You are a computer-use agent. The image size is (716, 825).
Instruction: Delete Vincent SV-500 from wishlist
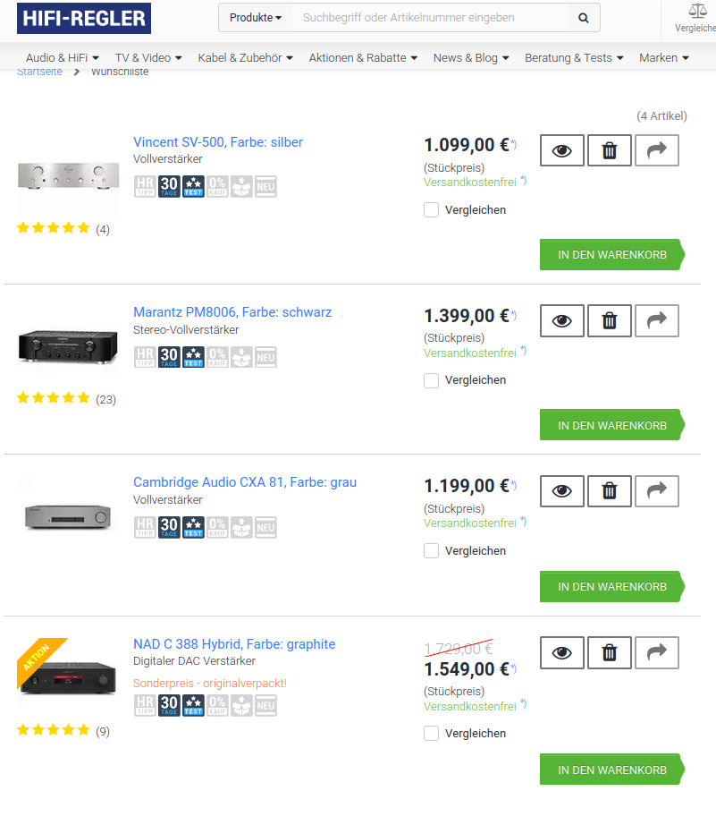[x=610, y=150]
